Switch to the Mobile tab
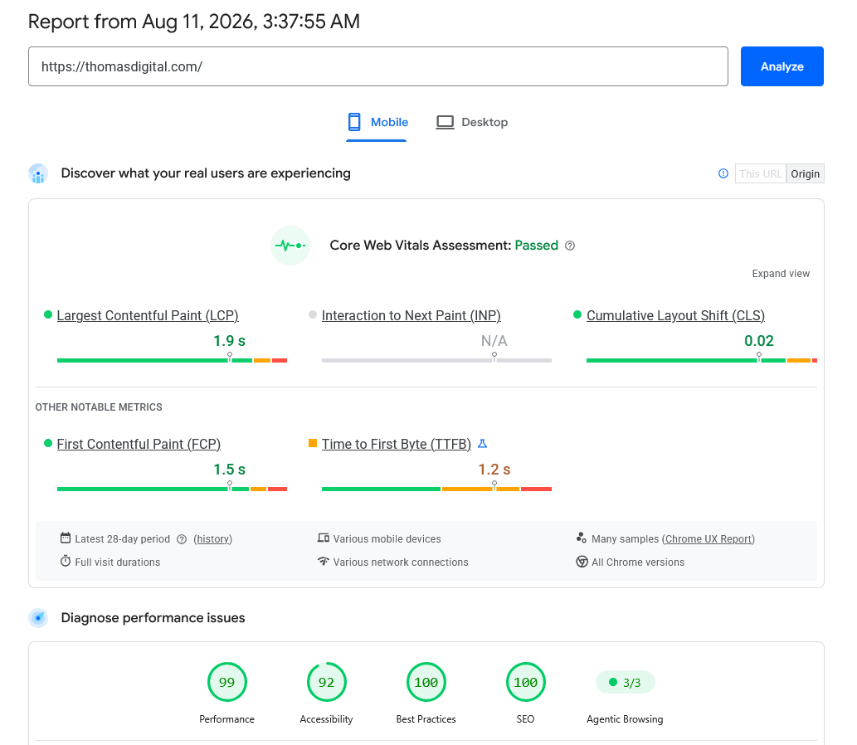 click(377, 122)
